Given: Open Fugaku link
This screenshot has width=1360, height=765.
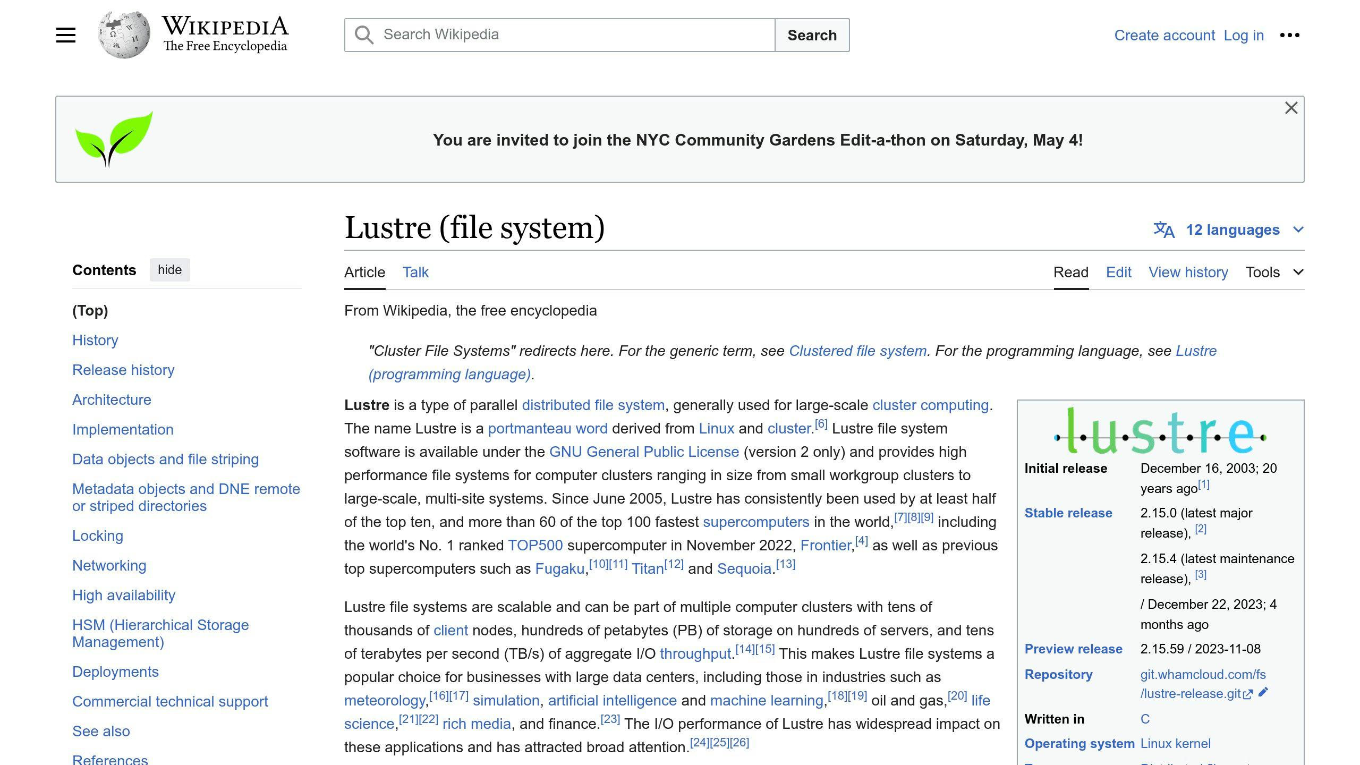Looking at the screenshot, I should pos(559,568).
